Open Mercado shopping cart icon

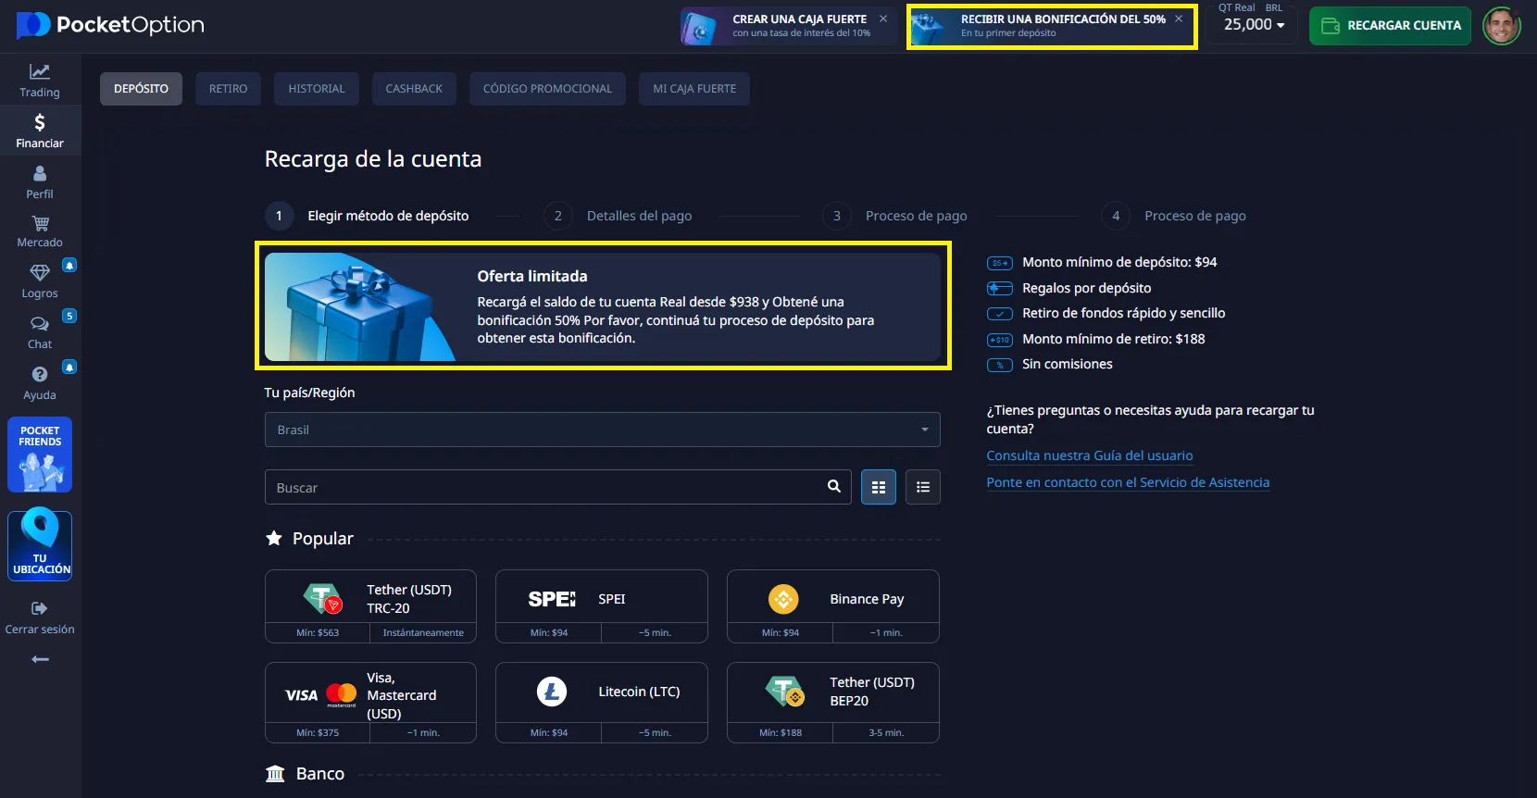40,231
